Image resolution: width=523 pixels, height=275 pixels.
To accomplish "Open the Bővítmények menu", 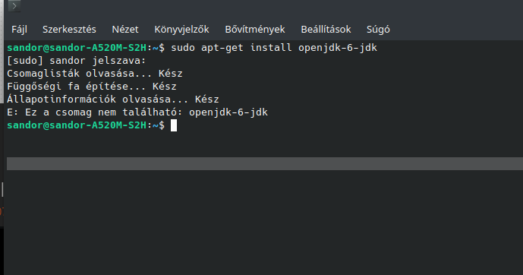I will coord(255,30).
